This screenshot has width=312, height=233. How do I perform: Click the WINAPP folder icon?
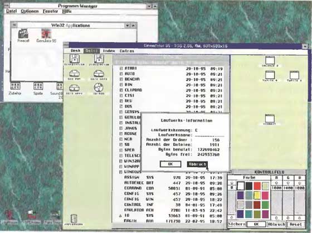(121, 166)
